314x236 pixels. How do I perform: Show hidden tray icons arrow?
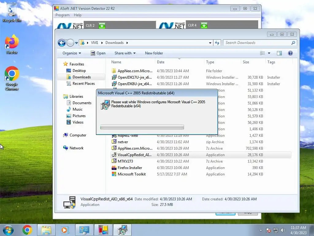point(261,230)
